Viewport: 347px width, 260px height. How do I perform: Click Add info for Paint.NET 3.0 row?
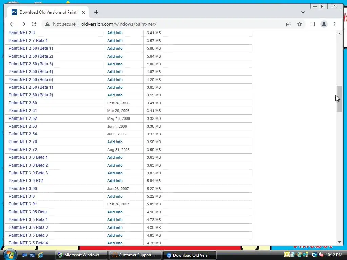coord(115,196)
